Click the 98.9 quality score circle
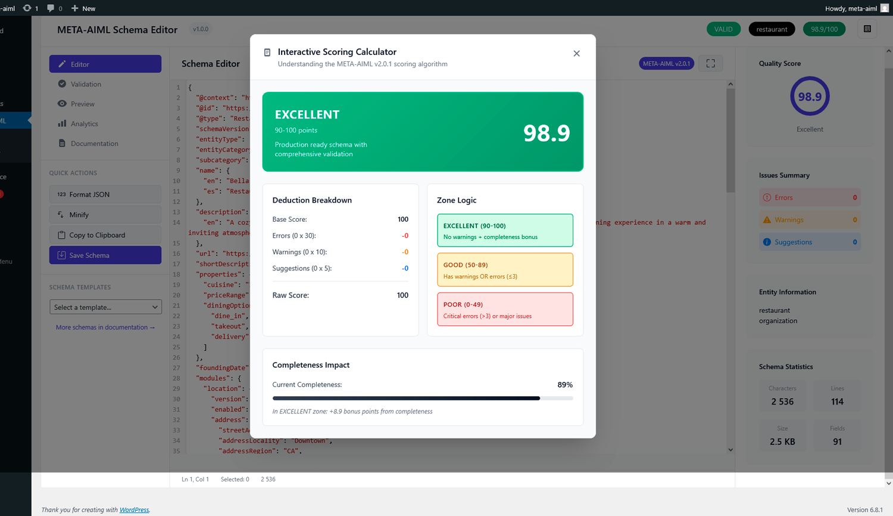The width and height of the screenshot is (893, 516). (810, 96)
